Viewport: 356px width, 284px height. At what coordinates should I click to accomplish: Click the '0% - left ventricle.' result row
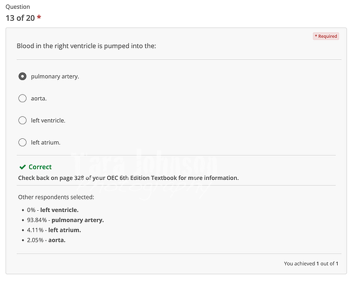pyautogui.click(x=52, y=210)
